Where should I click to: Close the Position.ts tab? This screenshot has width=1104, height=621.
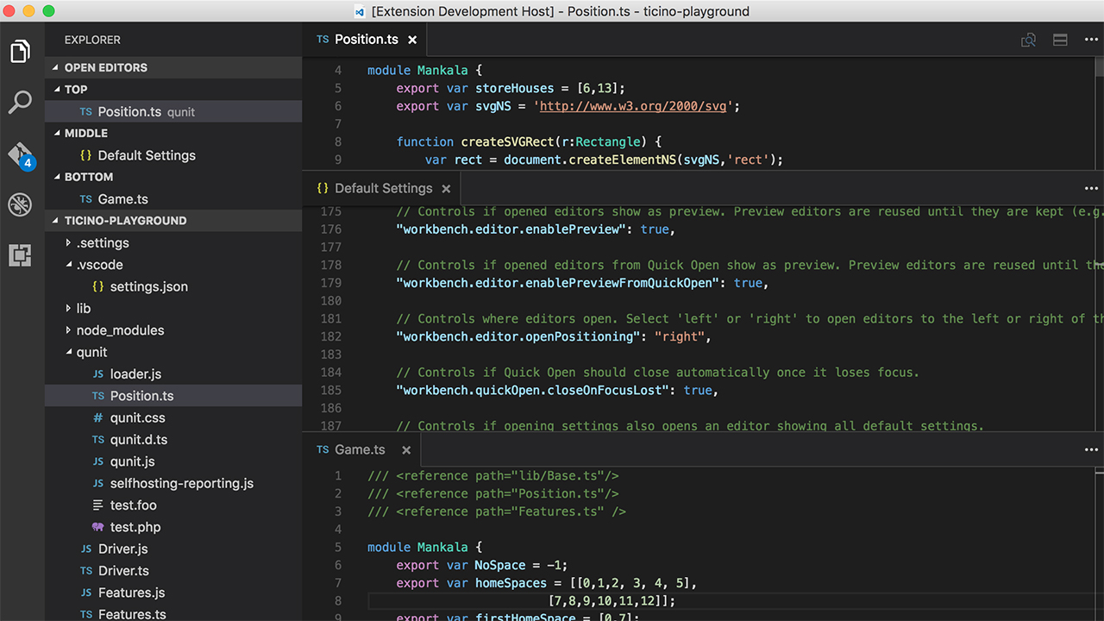pos(413,39)
